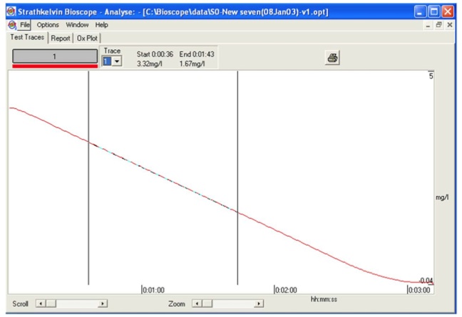Image resolution: width=462 pixels, height=317 pixels.
Task: Switch to the Ox Plot tab
Action: click(87, 38)
